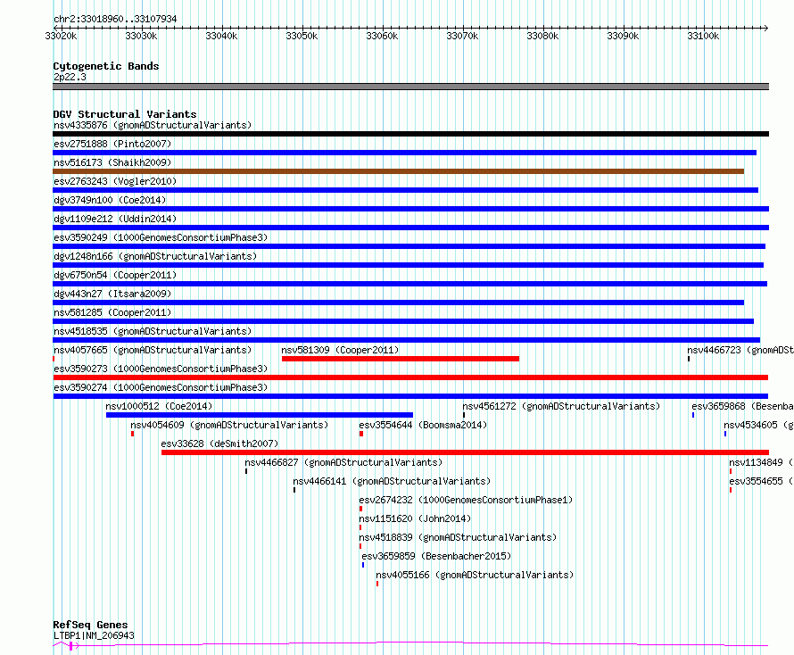Select dgv3749n100 (Coe2014) label
The height and width of the screenshot is (655, 794).
110,200
